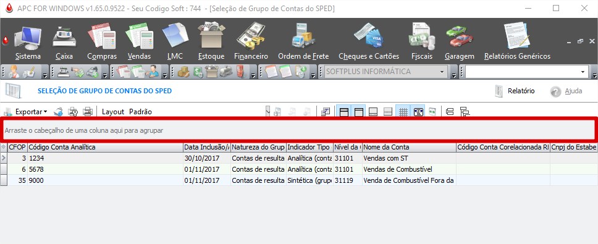The width and height of the screenshot is (598, 244).
Task: Click the Cnpj do Estabe column header
Action: tap(574, 147)
